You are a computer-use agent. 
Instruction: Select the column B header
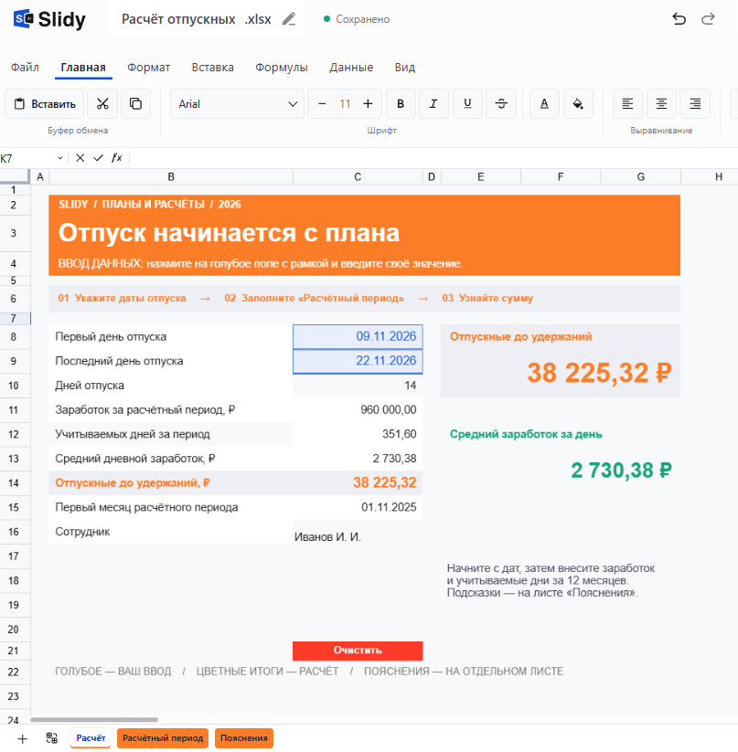click(171, 177)
